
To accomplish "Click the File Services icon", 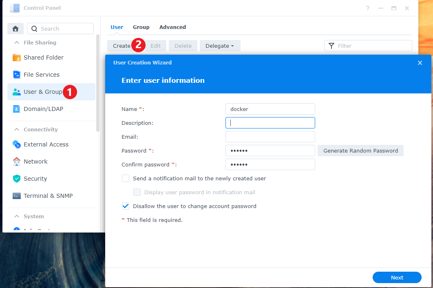I will (17, 75).
